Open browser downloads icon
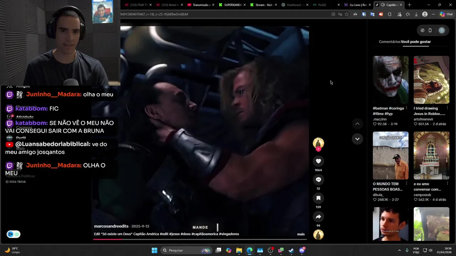This screenshot has height=256, width=456. point(416,14)
